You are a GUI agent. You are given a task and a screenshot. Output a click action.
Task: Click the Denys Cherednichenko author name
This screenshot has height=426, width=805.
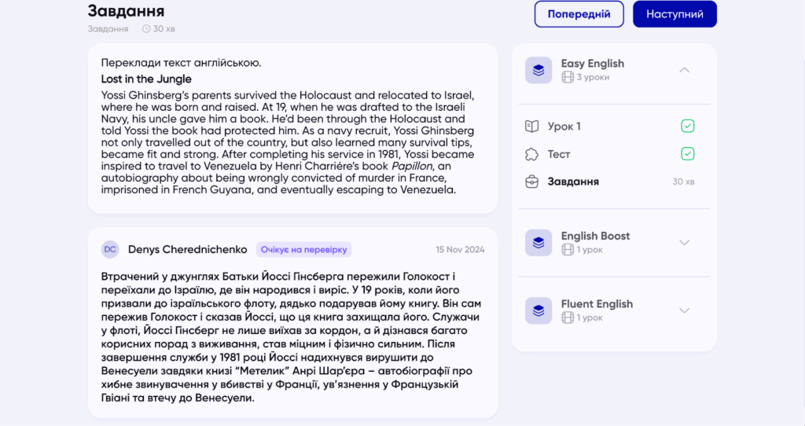[x=187, y=249]
